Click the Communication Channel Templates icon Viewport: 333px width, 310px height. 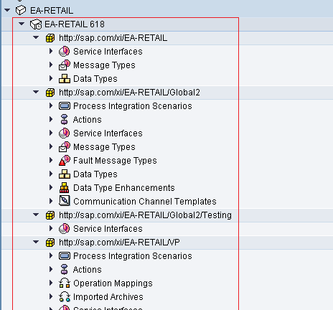tap(65, 201)
